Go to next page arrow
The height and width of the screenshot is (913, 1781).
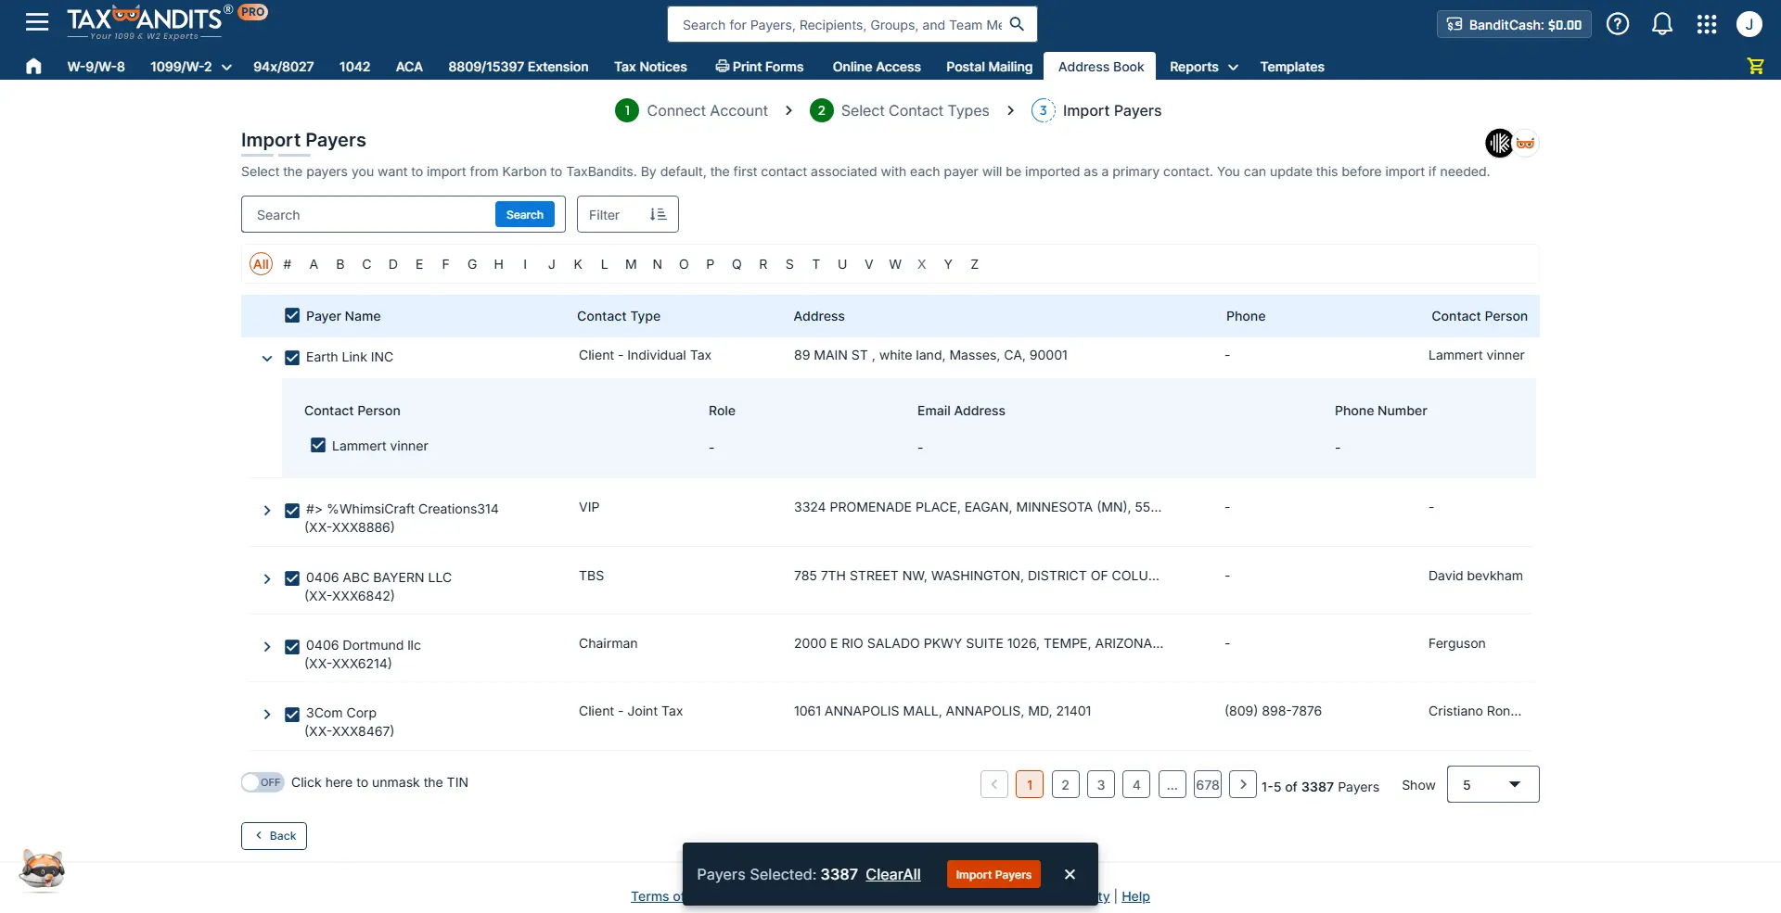(1243, 784)
